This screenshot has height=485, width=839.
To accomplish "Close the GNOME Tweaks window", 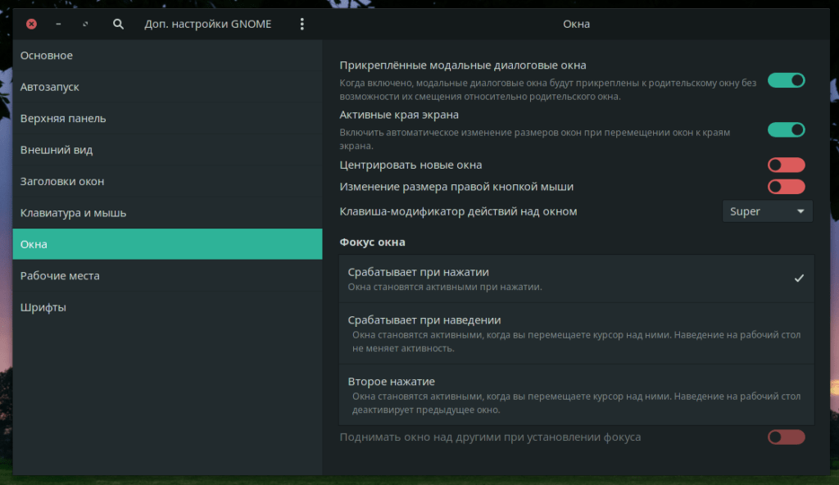I will [31, 25].
